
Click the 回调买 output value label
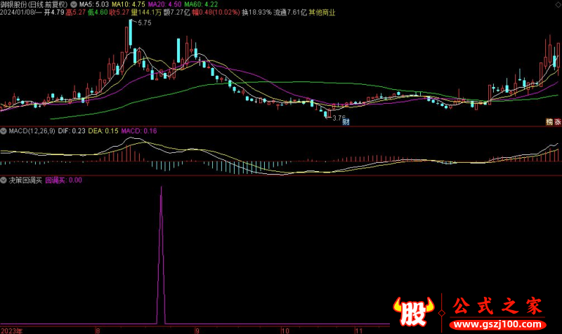(63, 180)
